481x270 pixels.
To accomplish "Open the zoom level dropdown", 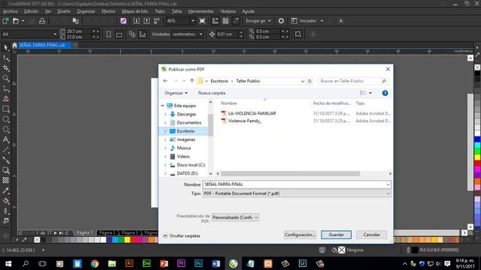I will (x=192, y=21).
